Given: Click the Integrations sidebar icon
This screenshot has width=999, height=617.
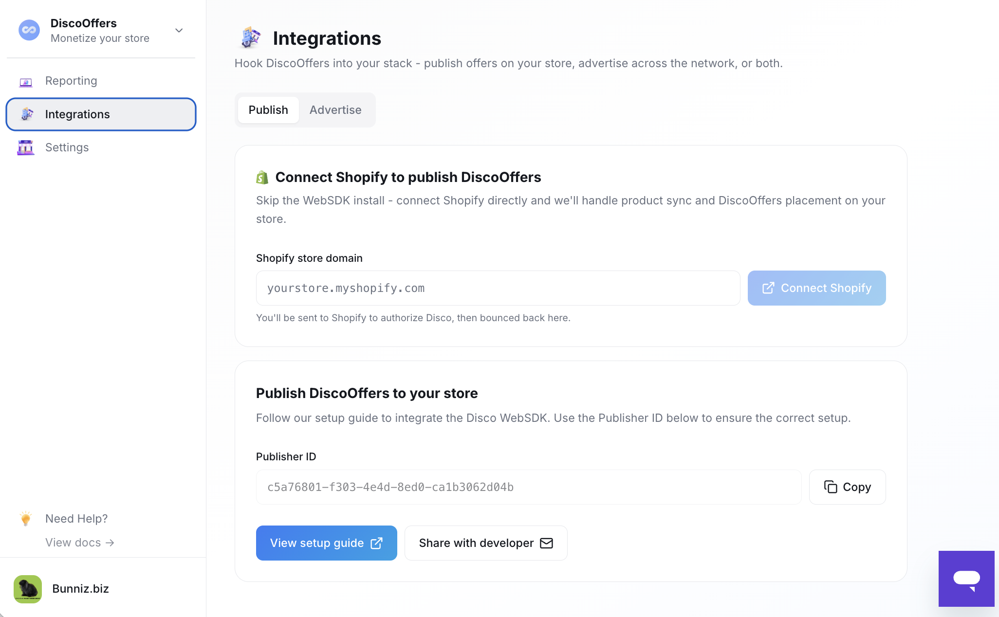Looking at the screenshot, I should point(27,114).
